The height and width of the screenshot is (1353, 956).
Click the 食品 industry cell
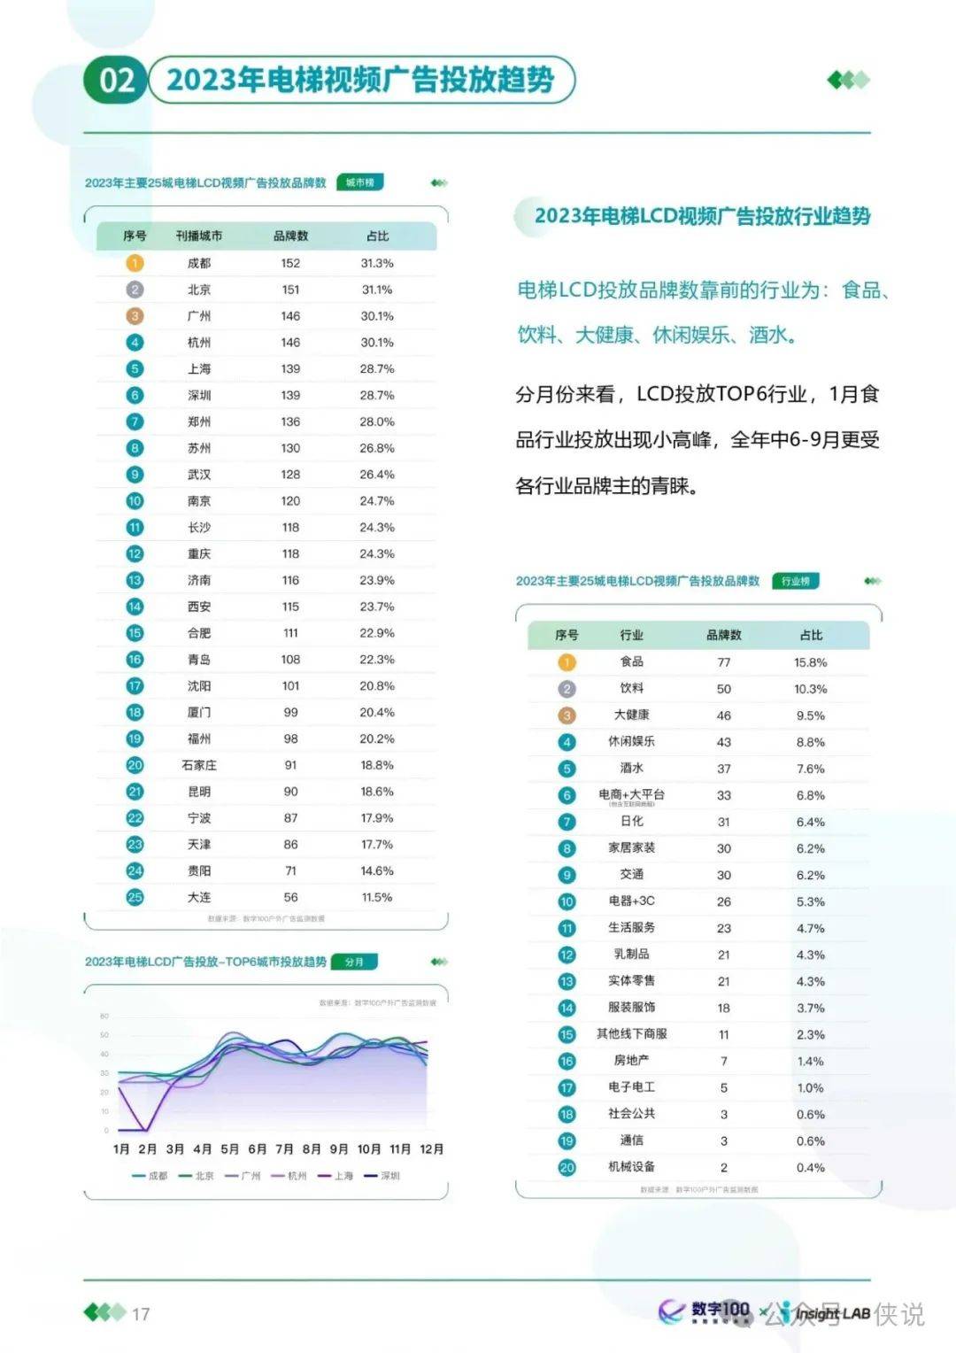click(x=632, y=661)
